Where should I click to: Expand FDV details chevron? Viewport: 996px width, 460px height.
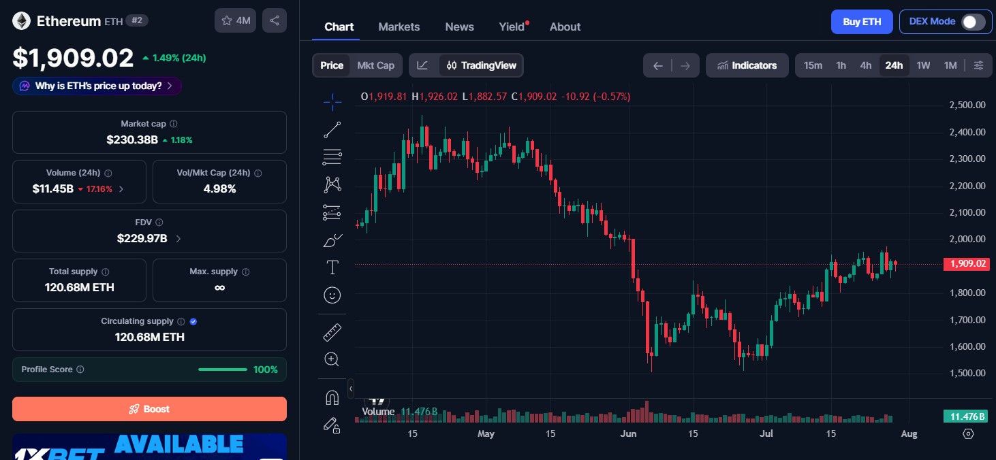178,239
